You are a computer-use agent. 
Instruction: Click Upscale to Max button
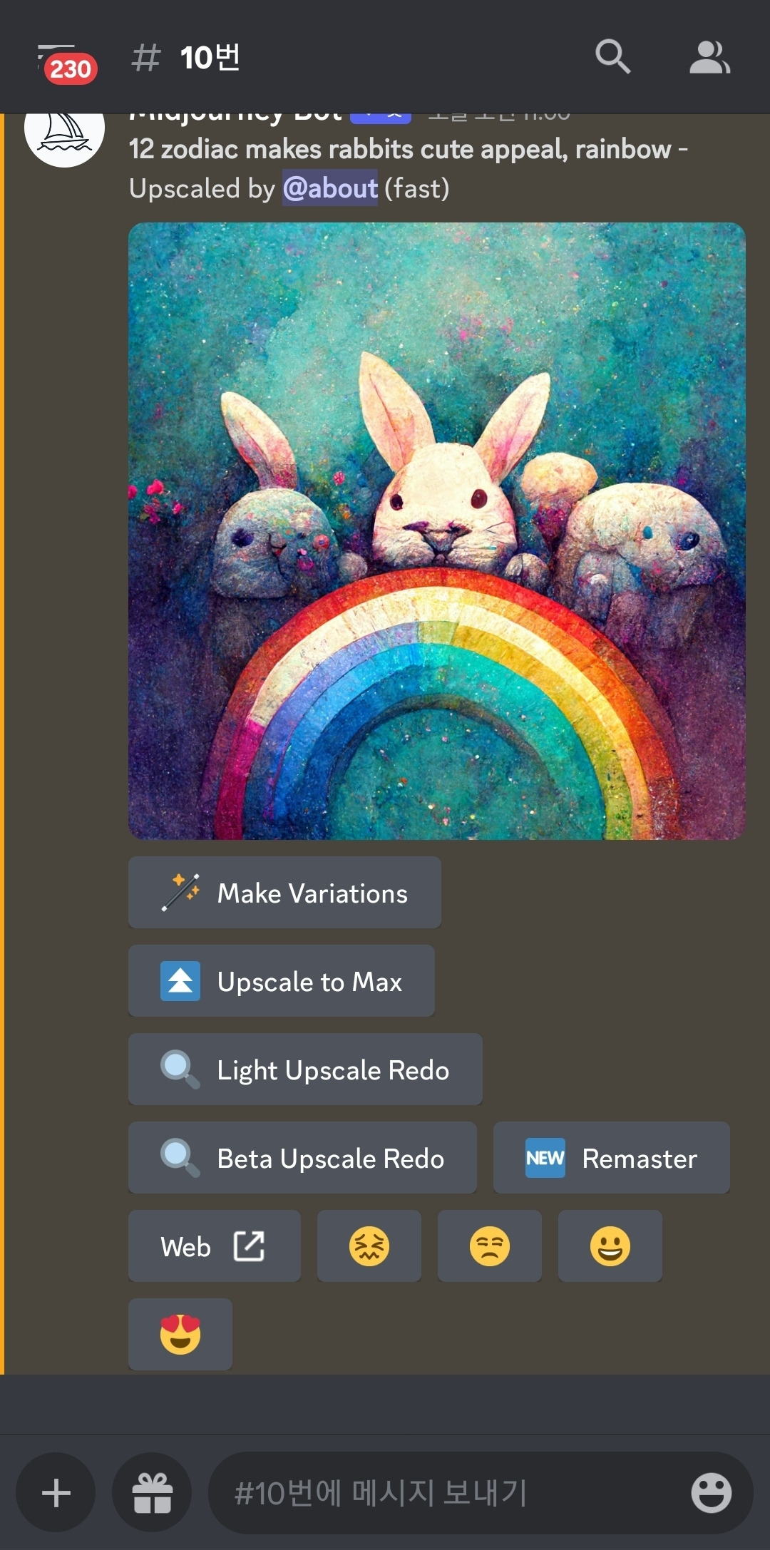282,980
